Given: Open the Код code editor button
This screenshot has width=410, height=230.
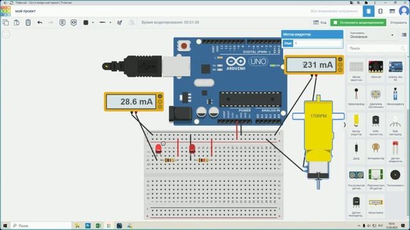Looking at the screenshot, I should pyautogui.click(x=320, y=23).
